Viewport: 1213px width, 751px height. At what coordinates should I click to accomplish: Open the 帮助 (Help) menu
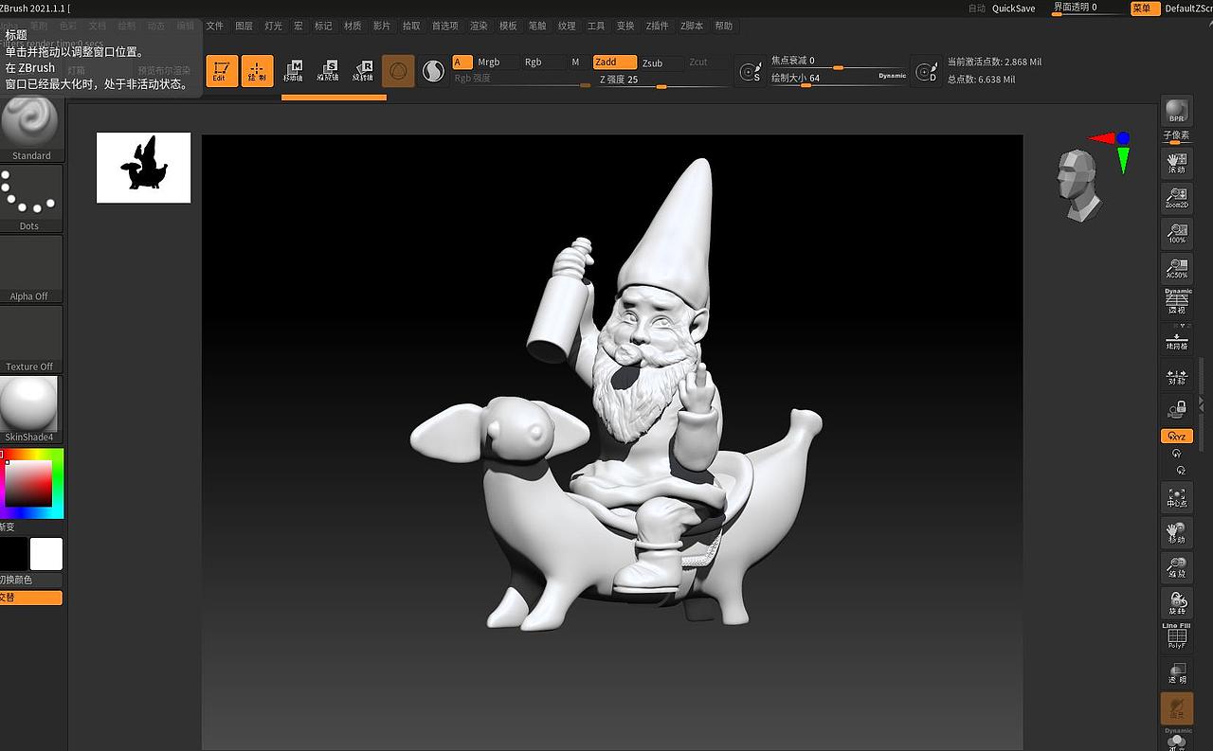pos(724,26)
